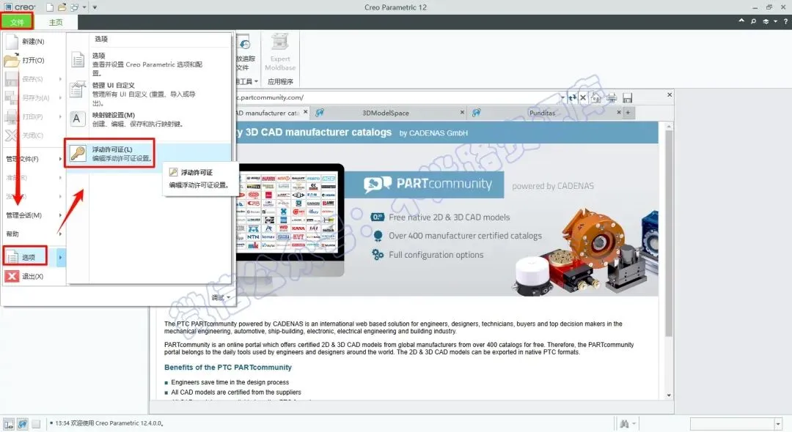Click the red X icon next to 退出(X)
This screenshot has height=432, width=792.
pos(12,276)
